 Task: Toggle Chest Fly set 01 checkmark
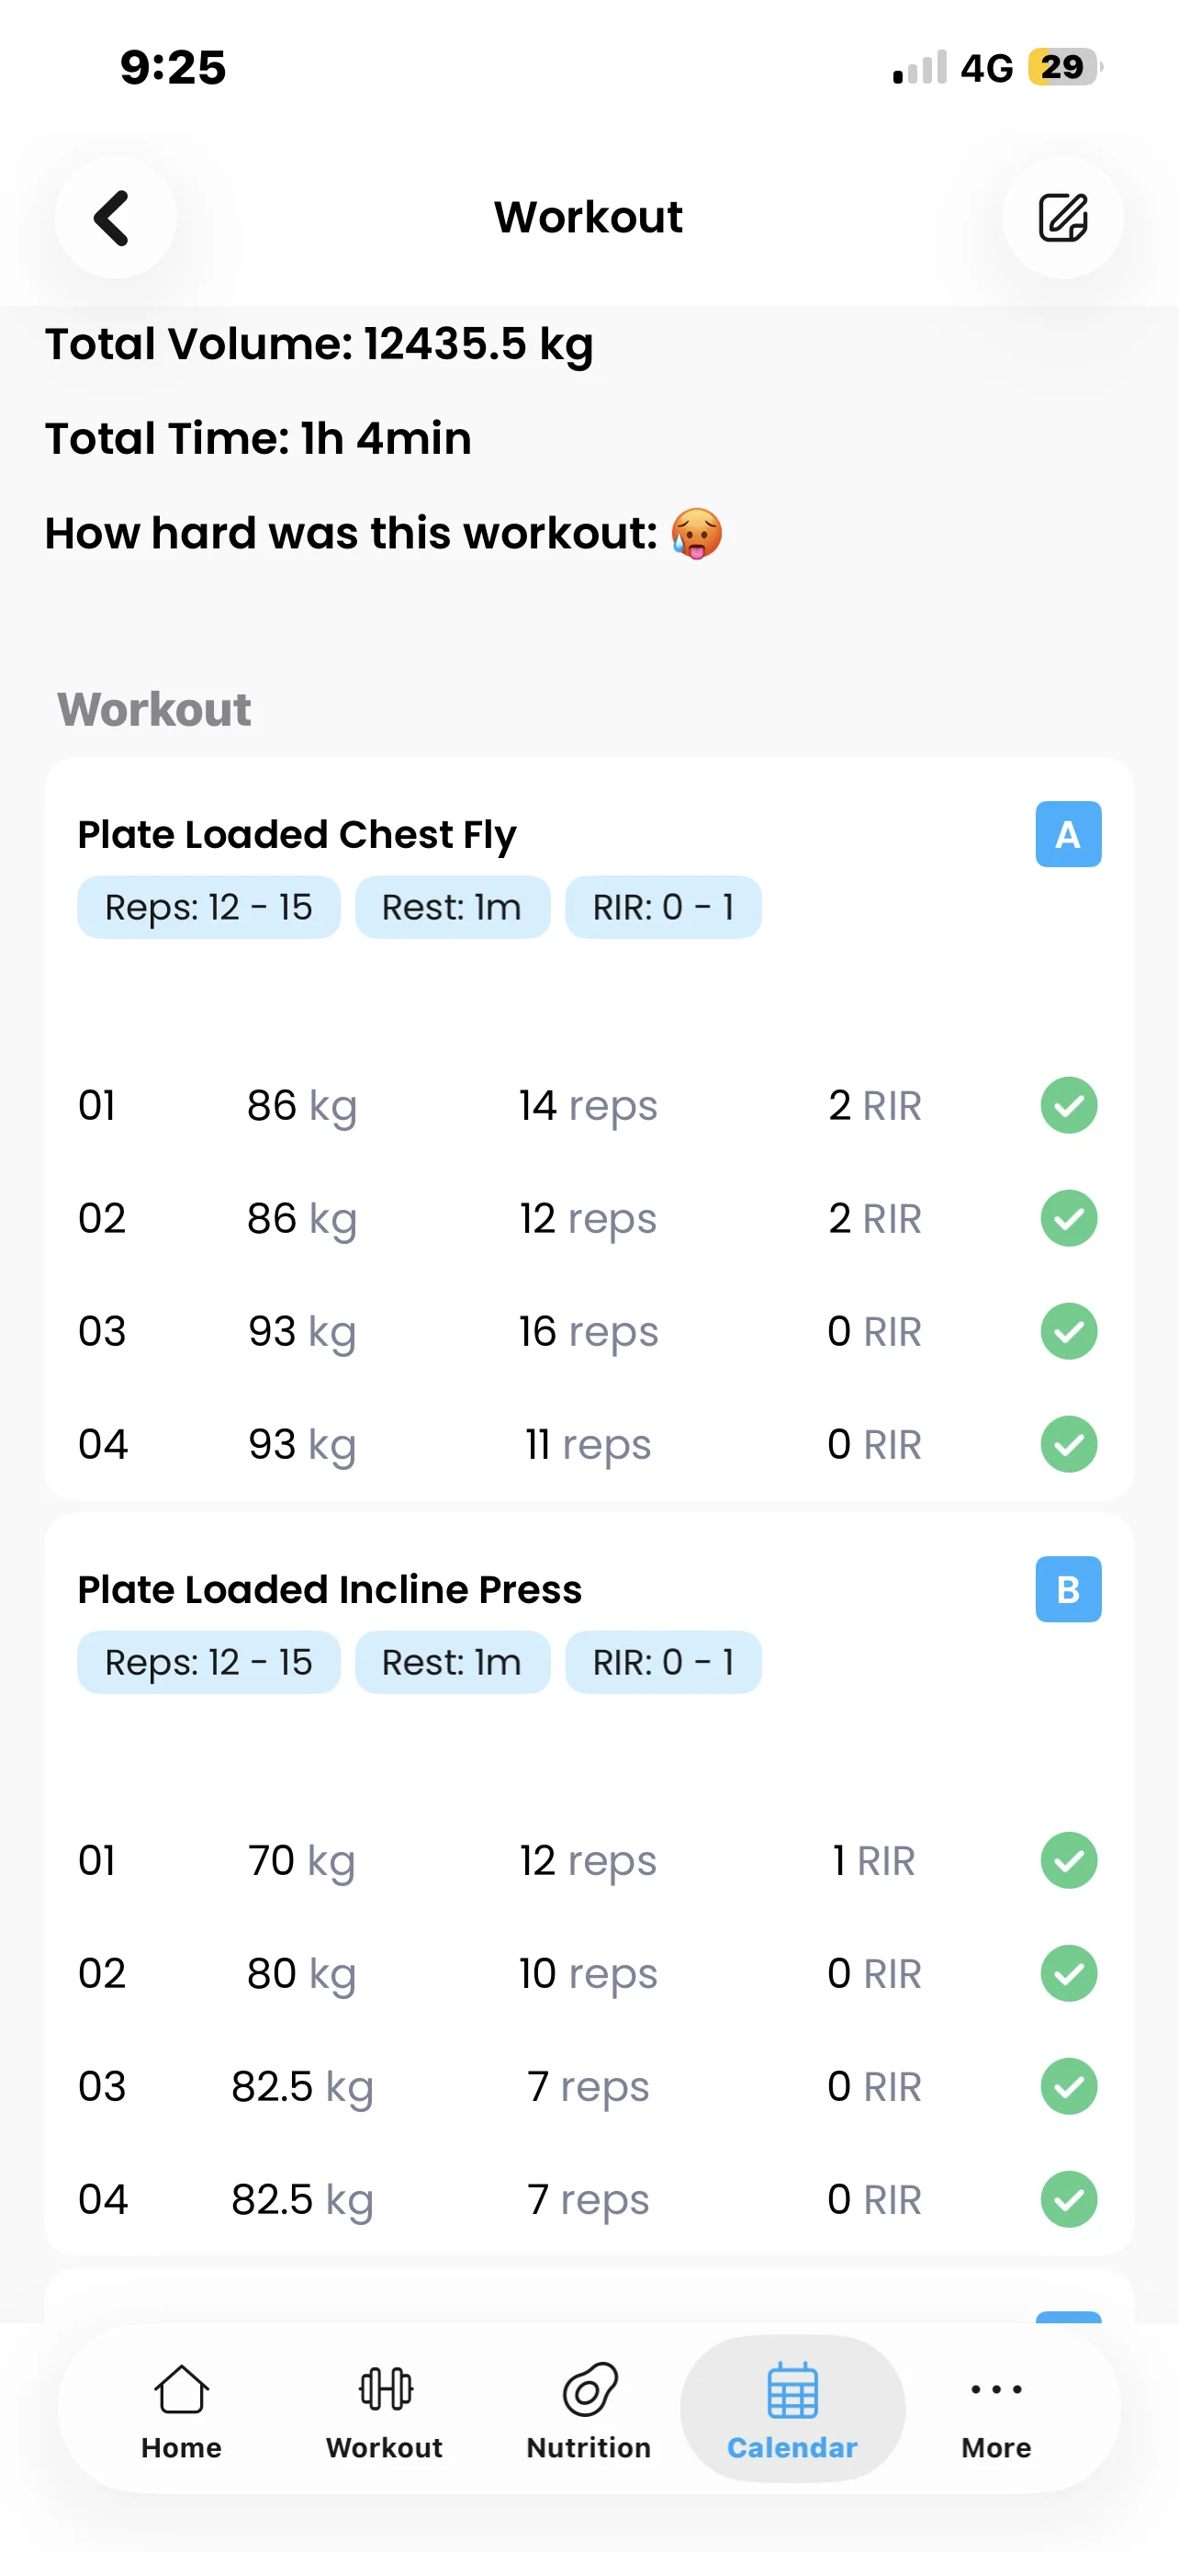[x=1069, y=1104]
